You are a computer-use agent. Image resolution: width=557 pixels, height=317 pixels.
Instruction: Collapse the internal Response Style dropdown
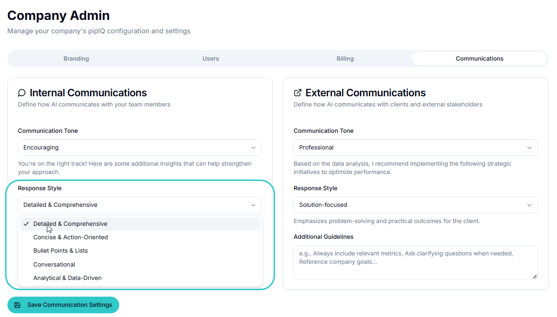click(x=140, y=205)
